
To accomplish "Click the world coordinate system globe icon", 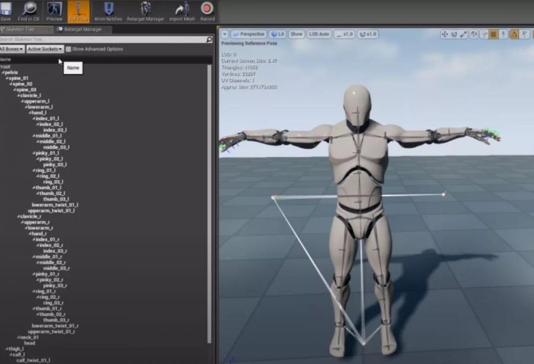I will tap(473, 34).
